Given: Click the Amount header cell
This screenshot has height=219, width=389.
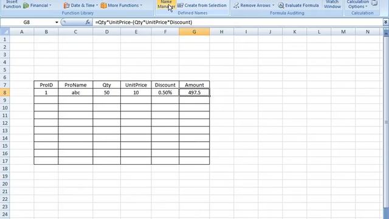Looking at the screenshot, I should click(194, 85).
